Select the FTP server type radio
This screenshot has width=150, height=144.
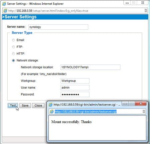pos(13,47)
